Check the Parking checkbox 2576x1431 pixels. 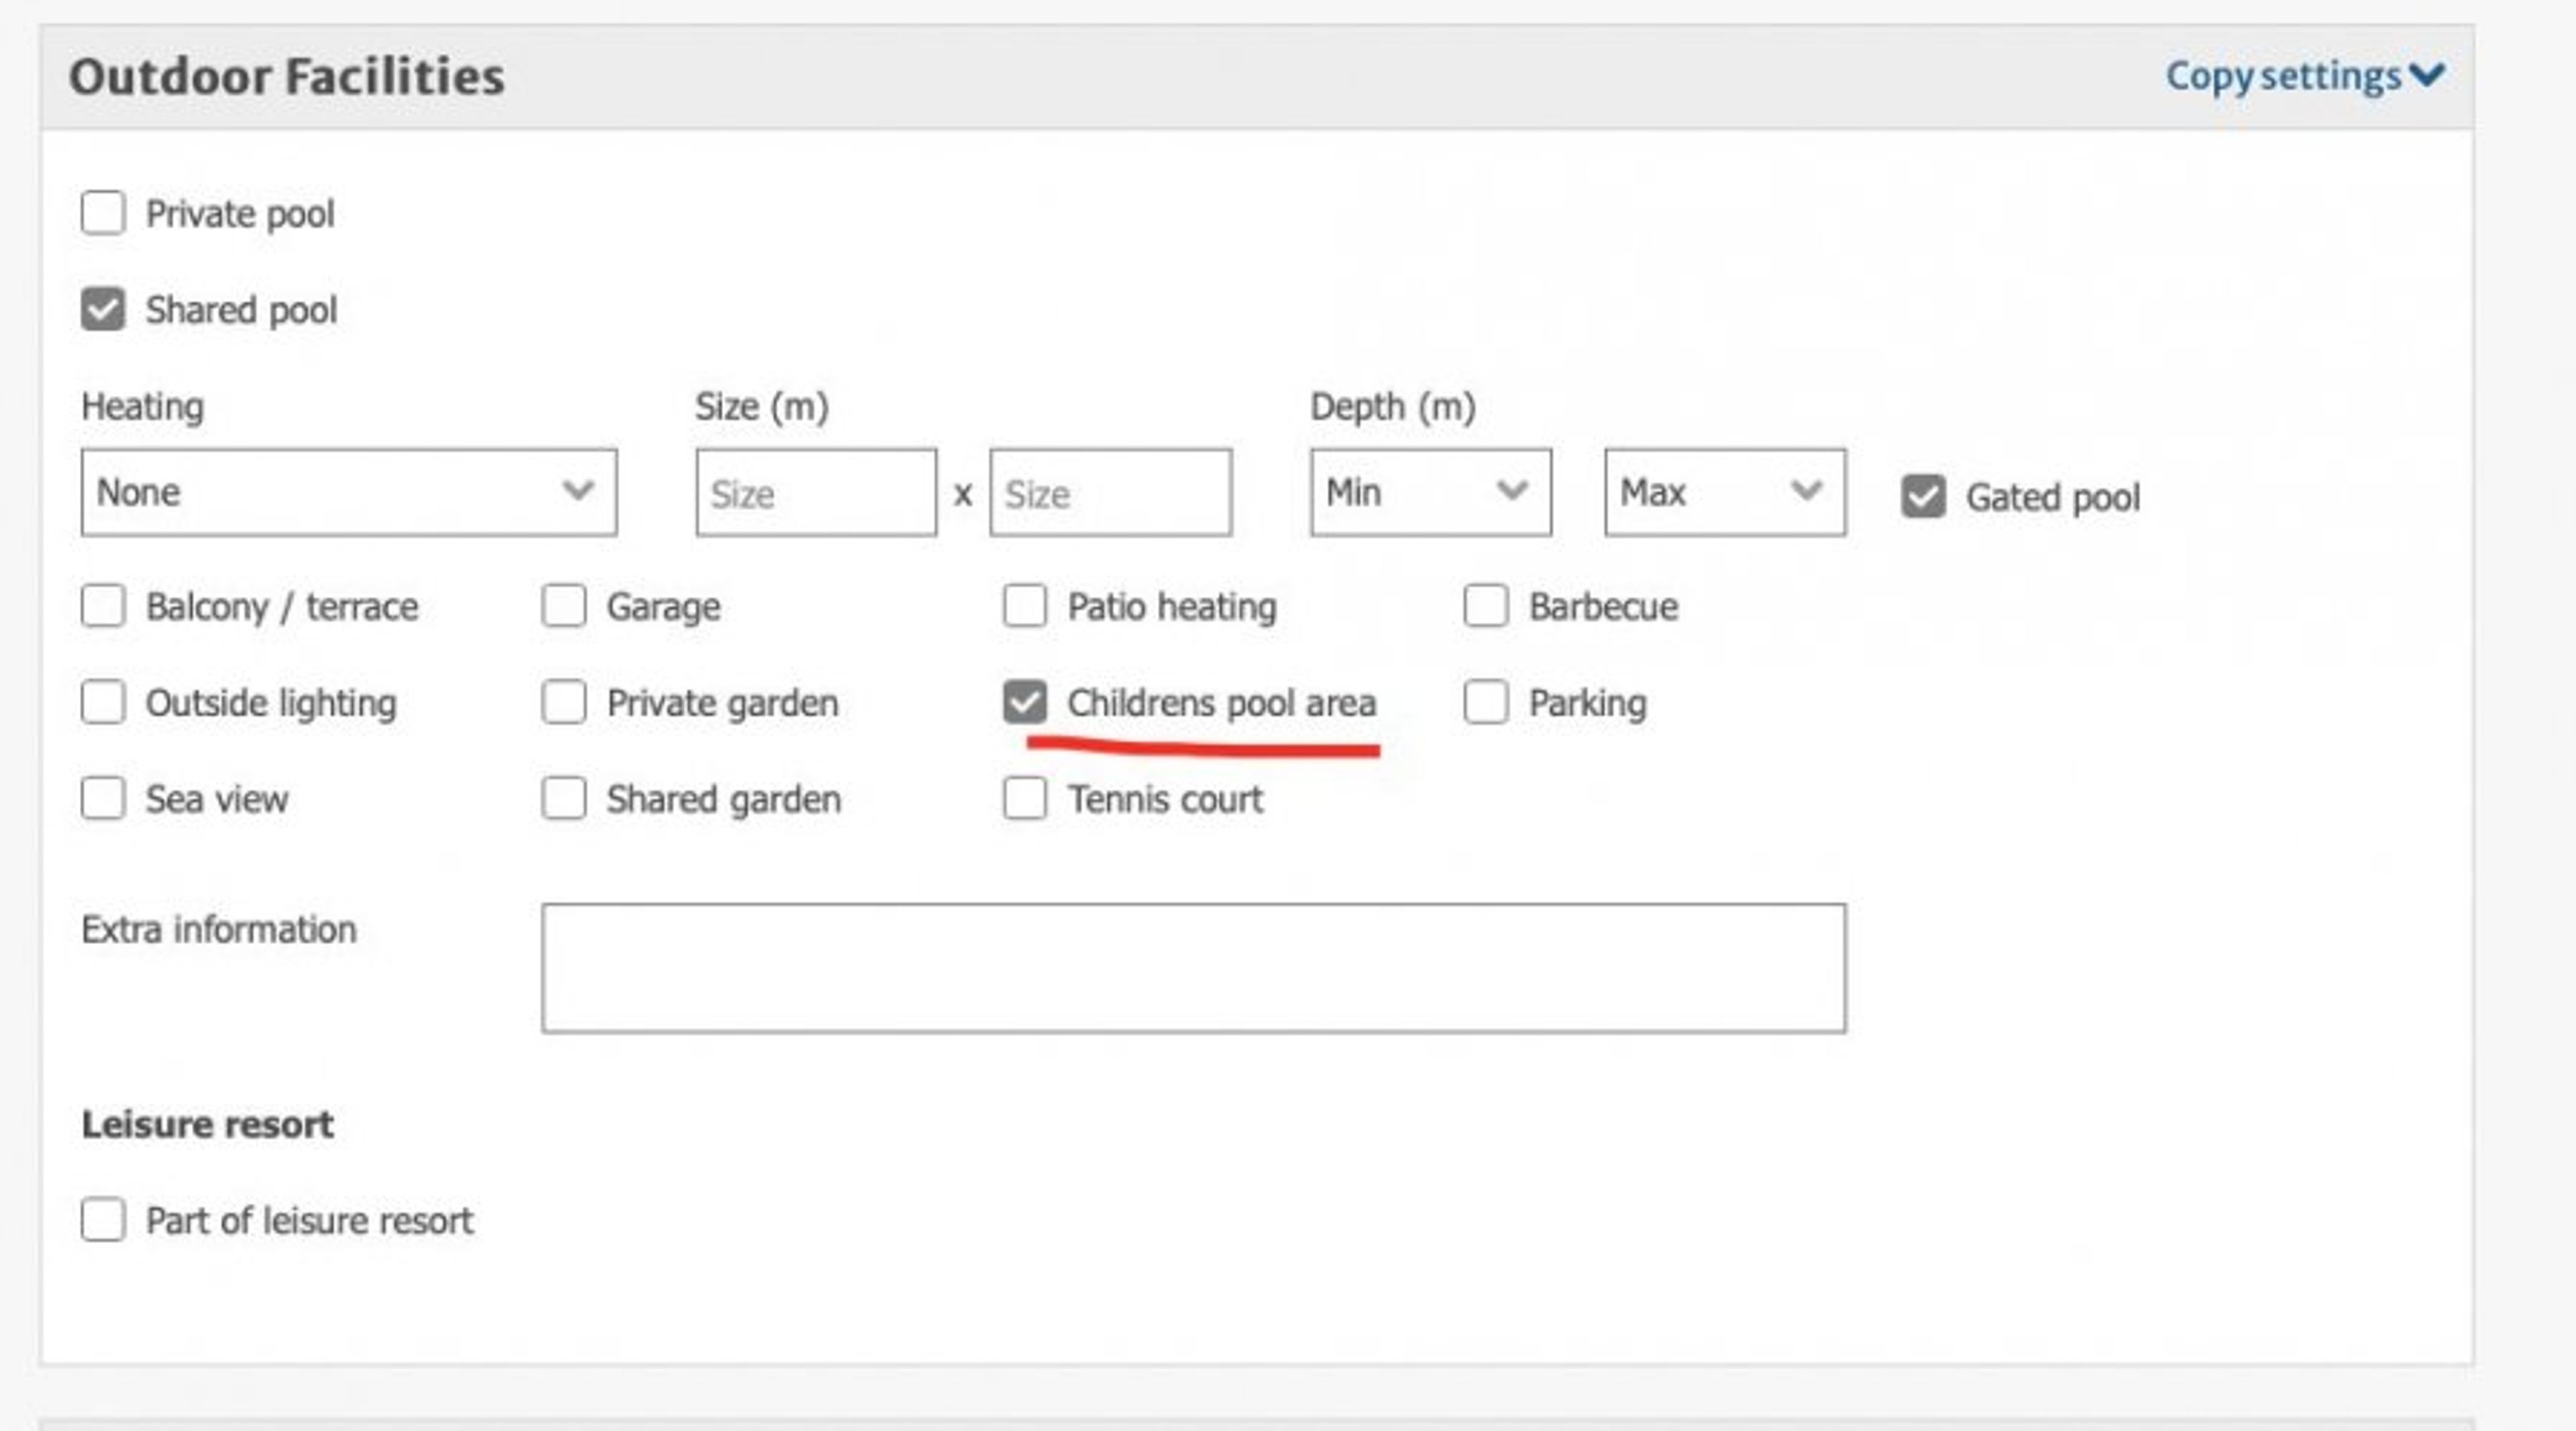pyautogui.click(x=1485, y=701)
